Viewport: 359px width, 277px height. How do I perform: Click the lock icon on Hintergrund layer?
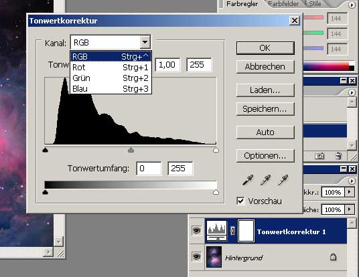coord(333,257)
